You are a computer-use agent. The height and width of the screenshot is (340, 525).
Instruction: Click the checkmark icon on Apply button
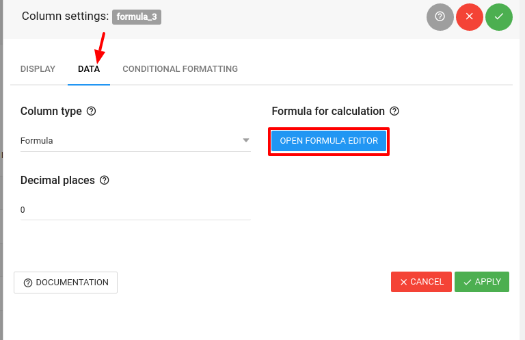468,282
